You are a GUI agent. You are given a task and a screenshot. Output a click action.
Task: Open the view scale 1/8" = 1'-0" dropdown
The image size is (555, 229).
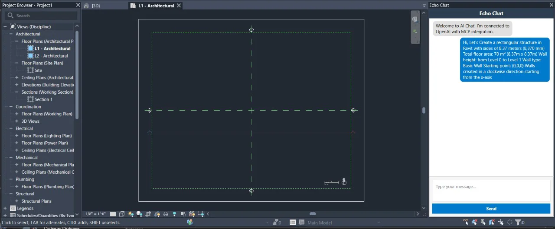95,214
